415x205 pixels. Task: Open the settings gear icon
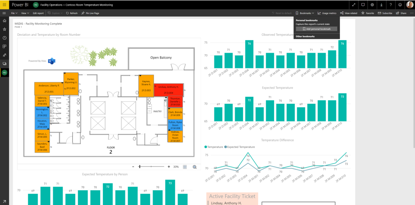[372, 5]
